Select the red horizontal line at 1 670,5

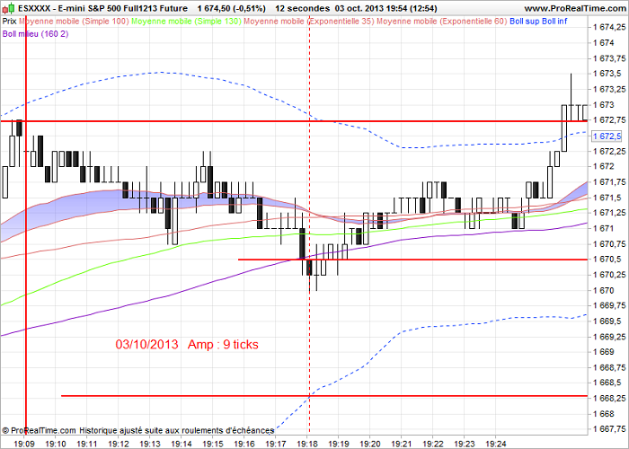click(412, 260)
